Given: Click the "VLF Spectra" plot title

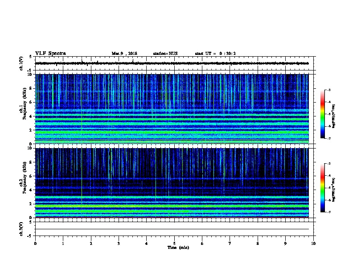Looking at the screenshot, I should (x=50, y=54).
